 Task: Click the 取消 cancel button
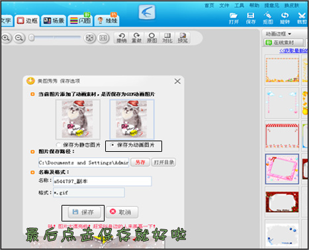(x=122, y=212)
